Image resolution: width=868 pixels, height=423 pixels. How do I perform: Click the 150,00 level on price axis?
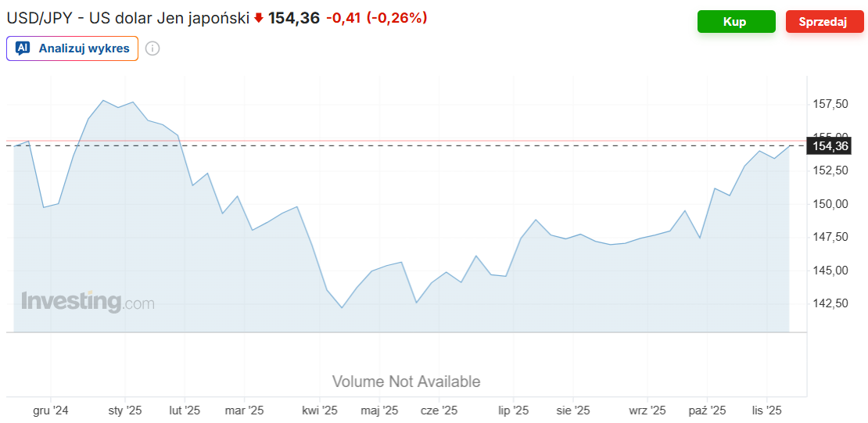pos(830,204)
